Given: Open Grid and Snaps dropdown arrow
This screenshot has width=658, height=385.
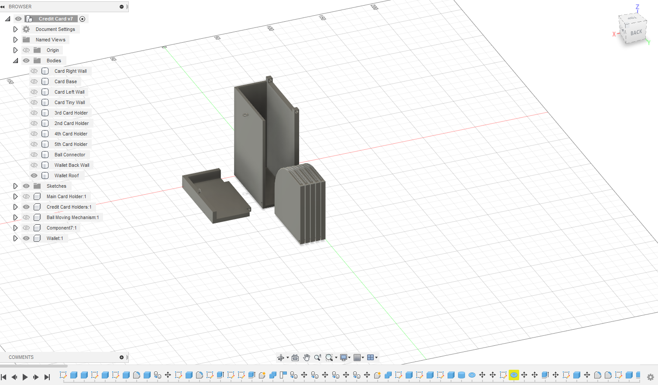Looking at the screenshot, I should [363, 358].
